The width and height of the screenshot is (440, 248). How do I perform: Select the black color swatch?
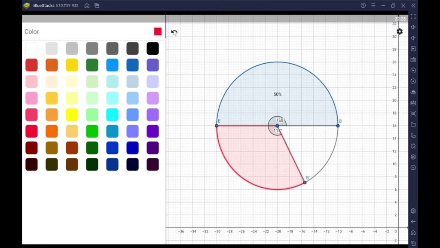coord(153,48)
